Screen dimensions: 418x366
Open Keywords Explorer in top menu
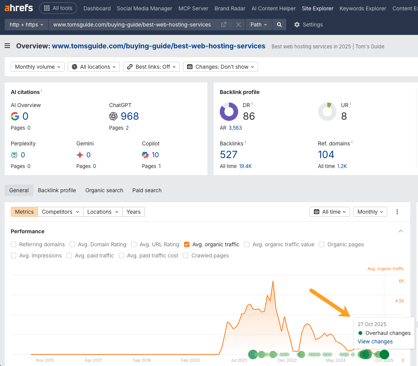coord(362,8)
